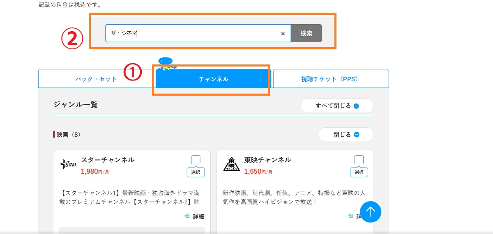Open the 視聴チケット（PPS） tab
The image size is (493, 234).
tap(330, 79)
